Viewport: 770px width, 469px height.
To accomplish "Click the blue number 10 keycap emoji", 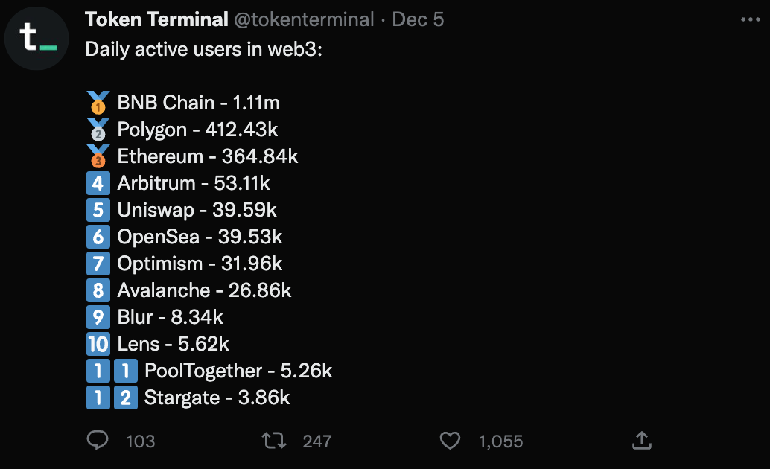I will coord(98,344).
